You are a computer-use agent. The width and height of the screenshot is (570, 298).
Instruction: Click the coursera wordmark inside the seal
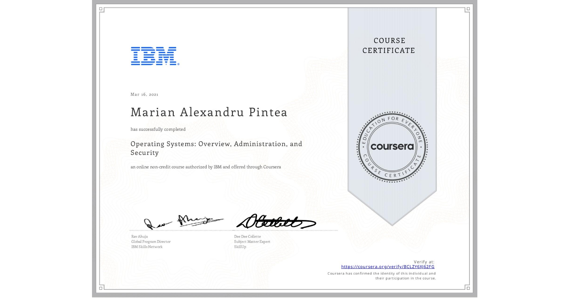pyautogui.click(x=392, y=146)
